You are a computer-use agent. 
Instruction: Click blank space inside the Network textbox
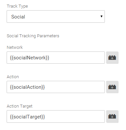point(77,58)
